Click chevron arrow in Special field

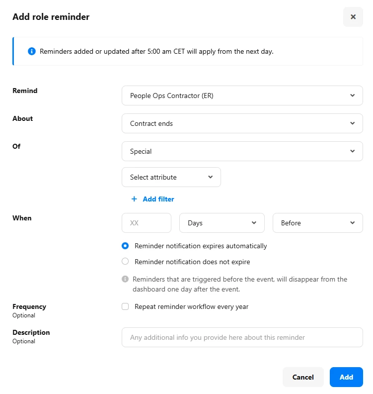(353, 151)
